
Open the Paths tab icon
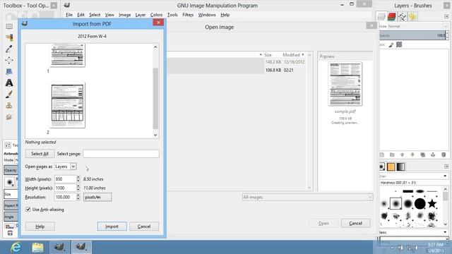(402, 17)
